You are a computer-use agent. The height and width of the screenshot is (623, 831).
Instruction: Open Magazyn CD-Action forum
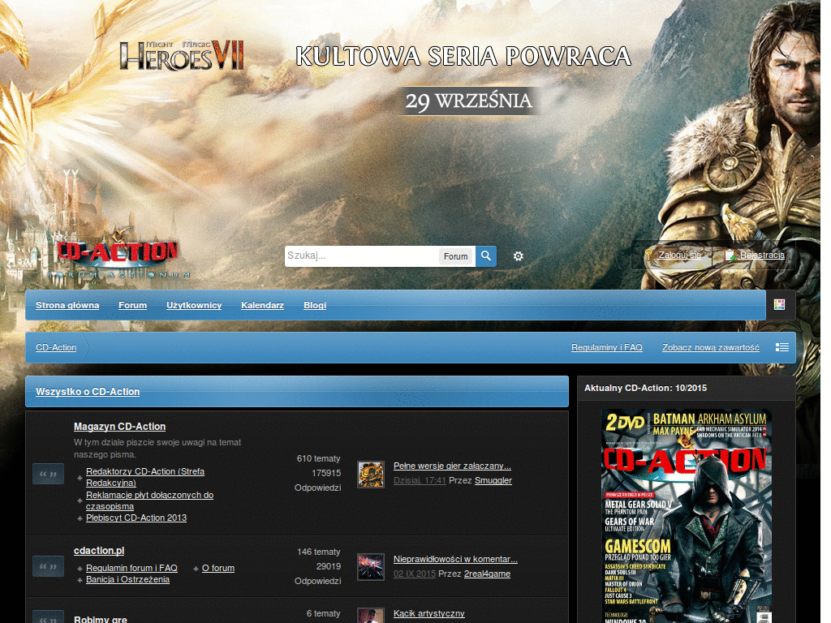[120, 427]
